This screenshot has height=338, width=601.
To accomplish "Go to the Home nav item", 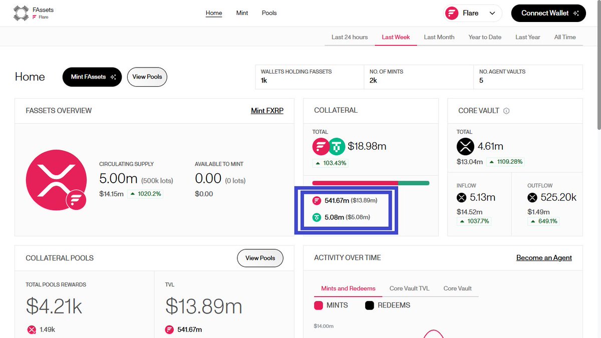I will pyautogui.click(x=214, y=13).
